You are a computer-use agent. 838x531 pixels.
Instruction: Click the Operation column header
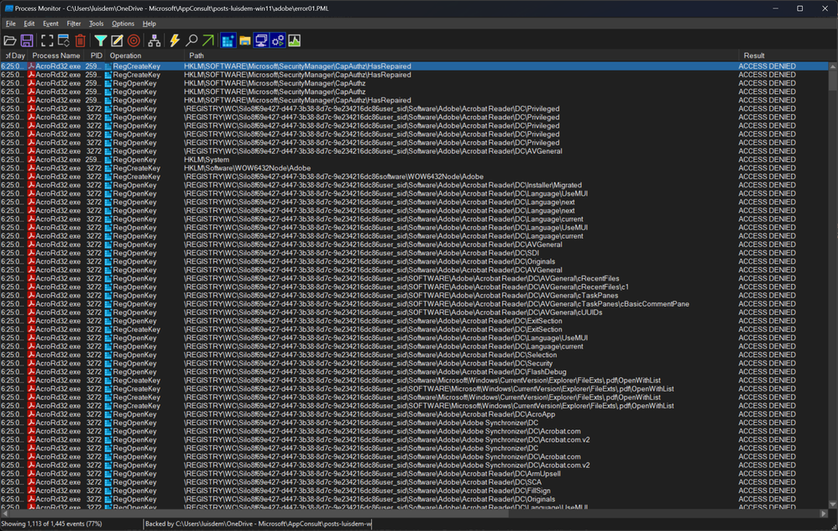click(126, 55)
